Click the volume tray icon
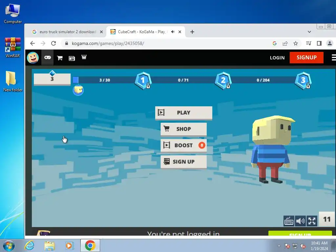336x252 pixels. click(303, 246)
